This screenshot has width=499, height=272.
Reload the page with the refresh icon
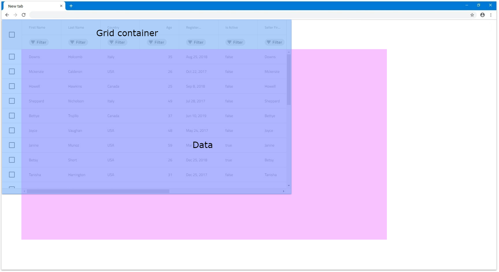[24, 15]
